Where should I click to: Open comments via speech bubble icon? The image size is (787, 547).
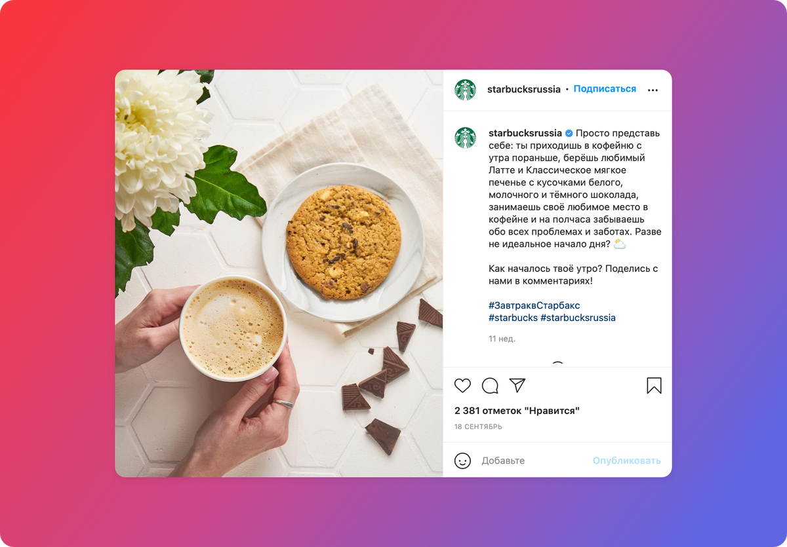click(490, 385)
